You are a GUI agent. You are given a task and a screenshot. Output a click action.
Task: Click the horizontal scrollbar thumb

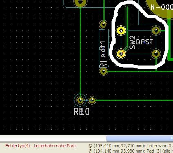140,138
